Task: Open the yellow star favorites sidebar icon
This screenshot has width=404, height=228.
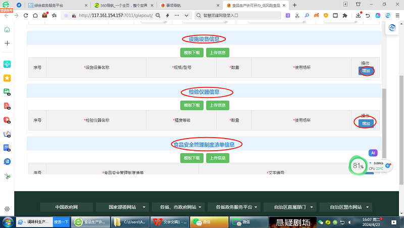Action: point(7,78)
